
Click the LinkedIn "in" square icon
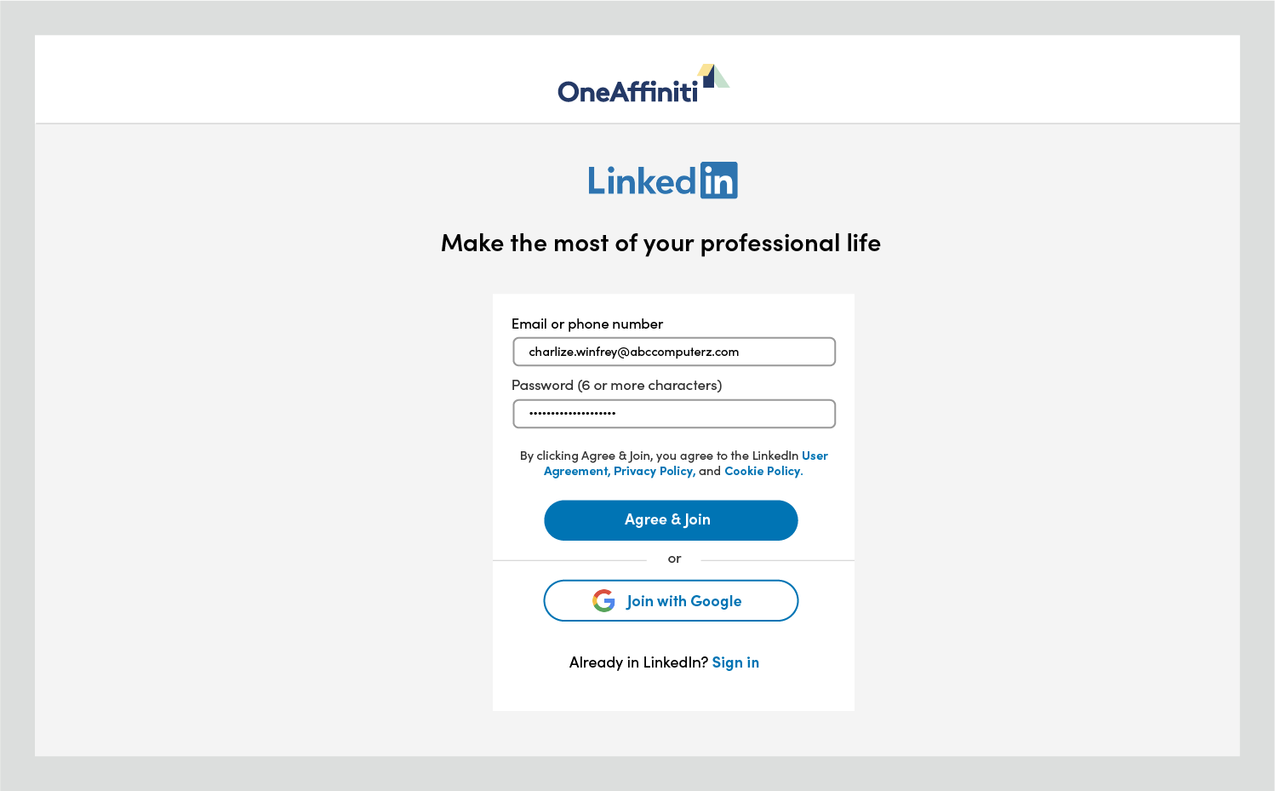[x=719, y=181]
